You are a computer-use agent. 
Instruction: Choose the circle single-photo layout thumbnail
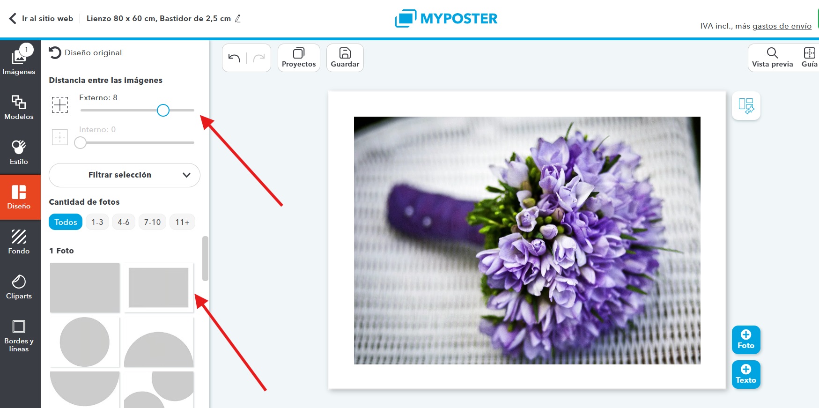[85, 342]
